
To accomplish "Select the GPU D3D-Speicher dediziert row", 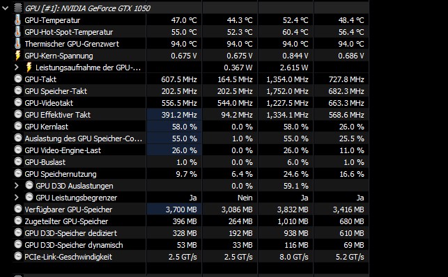I will pos(191,233).
